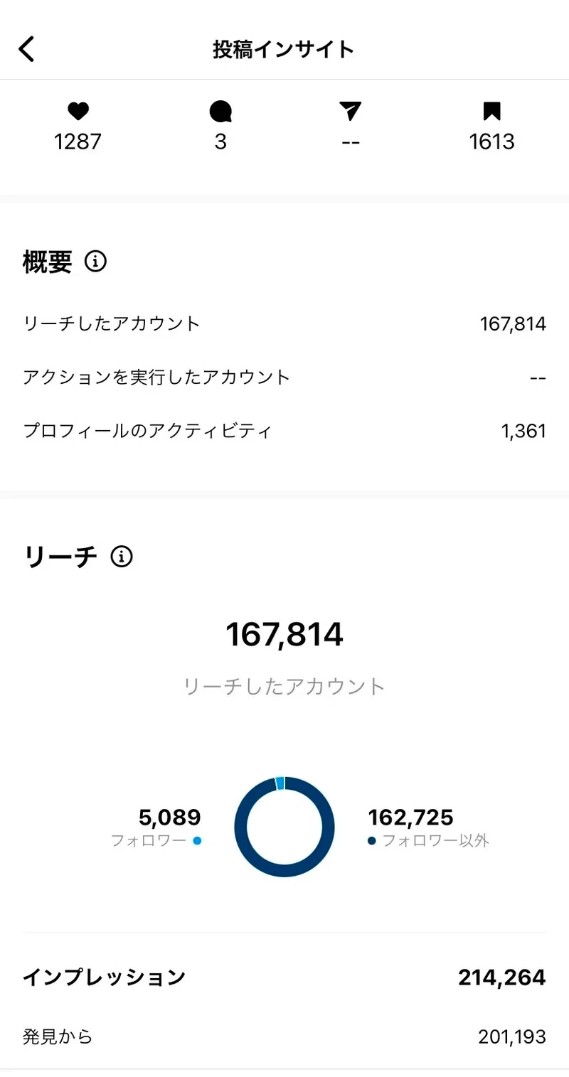Tap the 1613 saves count
The width and height of the screenshot is (569, 1077).
click(x=492, y=142)
